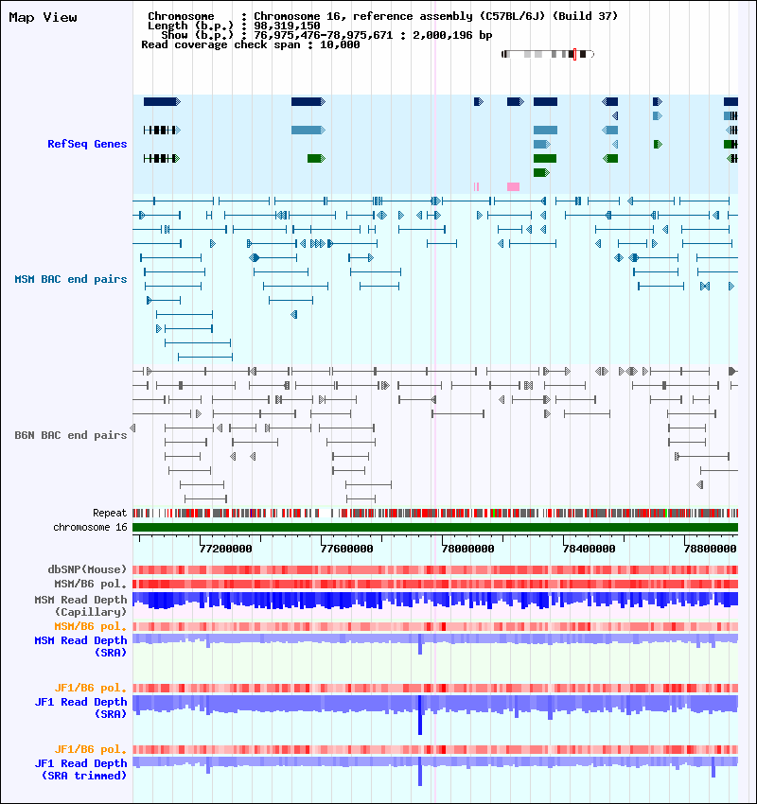Screen dimensions: 757x804
Task: Click the red marker on the chromosome ideogram
Action: [575, 54]
